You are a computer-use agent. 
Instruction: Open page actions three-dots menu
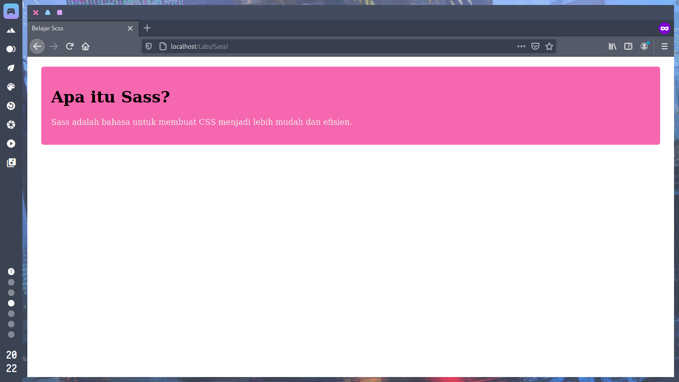tap(521, 46)
